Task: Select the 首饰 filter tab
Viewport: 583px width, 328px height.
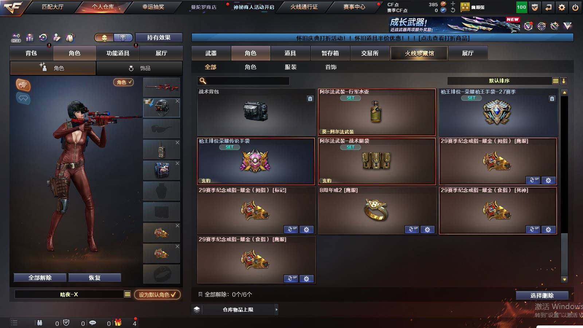Action: [331, 67]
